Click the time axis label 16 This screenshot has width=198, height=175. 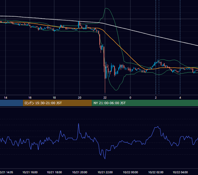click(x=30, y=98)
